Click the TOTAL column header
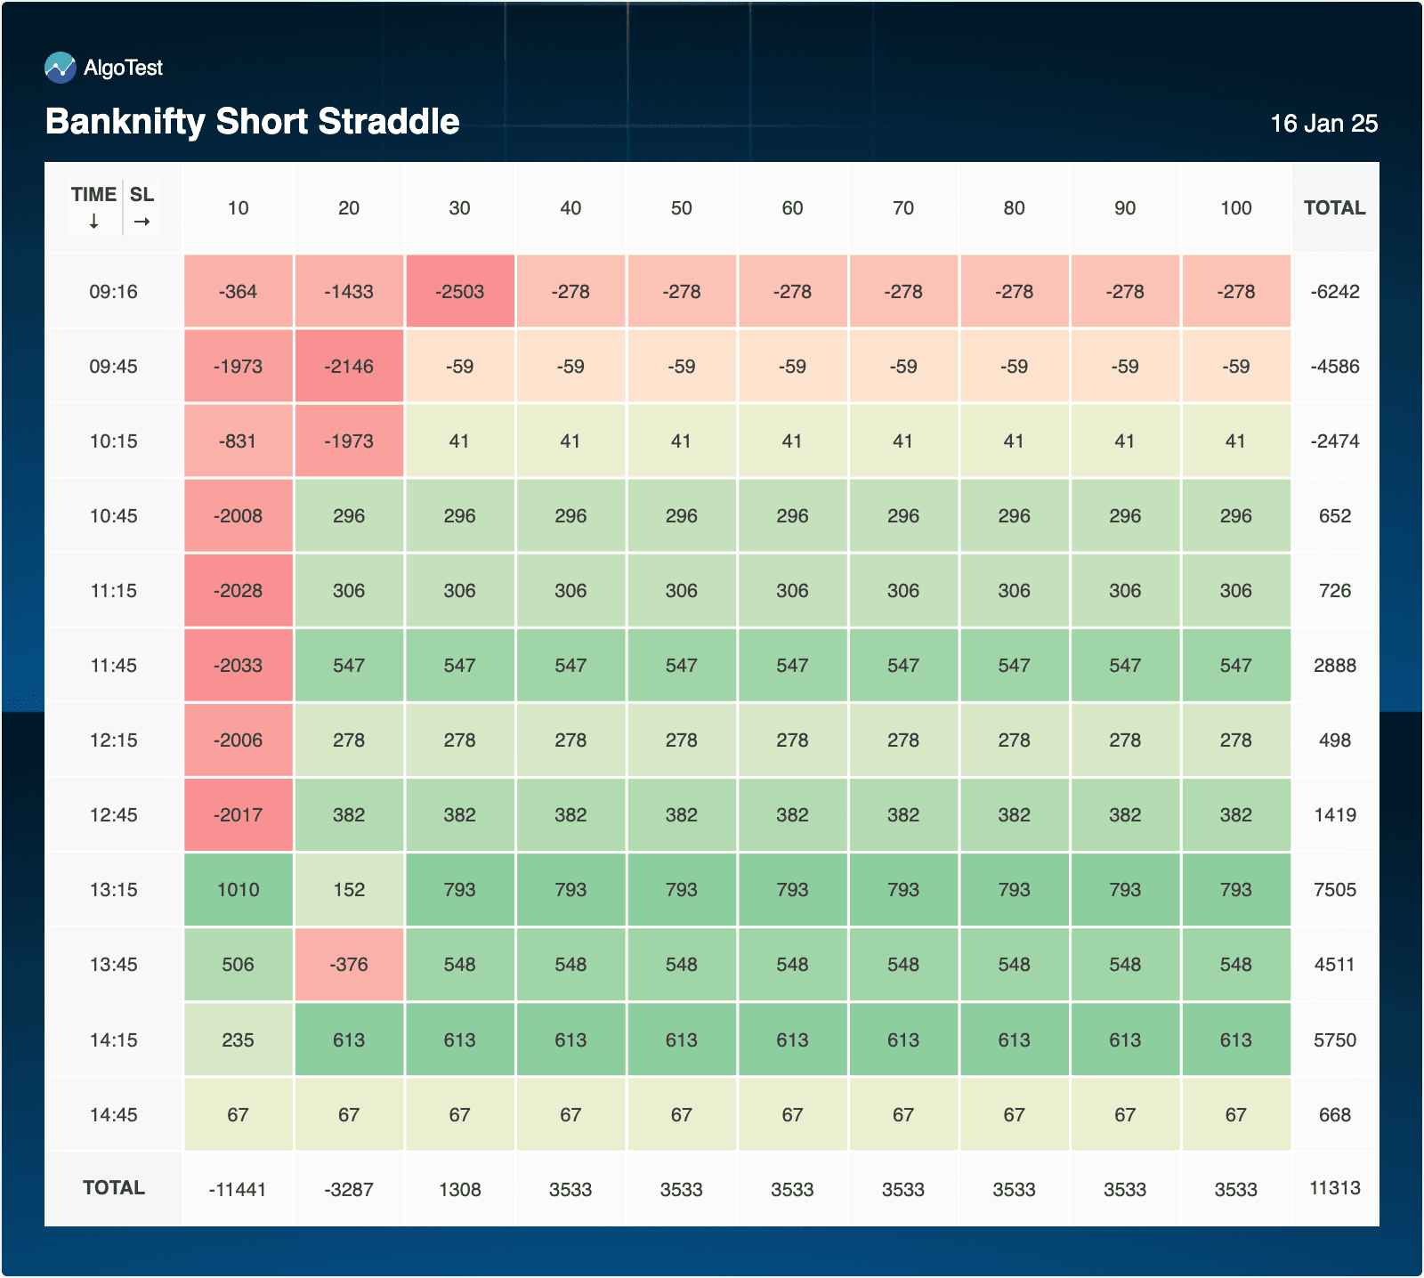Screen dimensions: 1424x1278 point(1334,208)
